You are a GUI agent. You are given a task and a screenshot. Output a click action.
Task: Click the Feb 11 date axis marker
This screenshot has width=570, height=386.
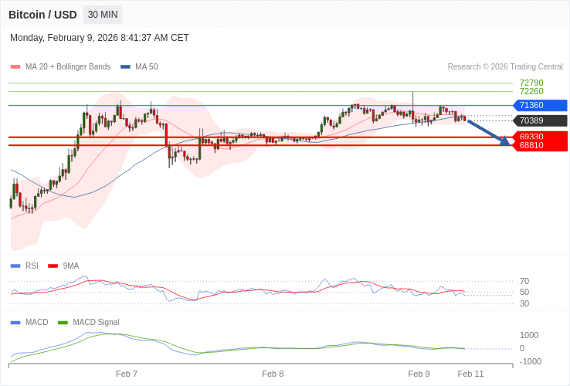pos(470,374)
